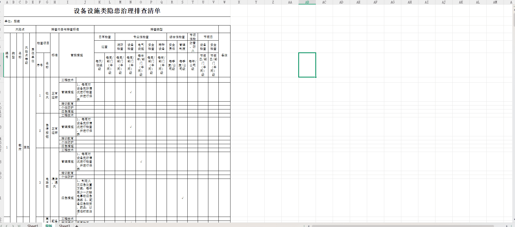515x227 pixels.
Task: Click the horizontal scrollbar right arrow
Action: [x=507, y=226]
